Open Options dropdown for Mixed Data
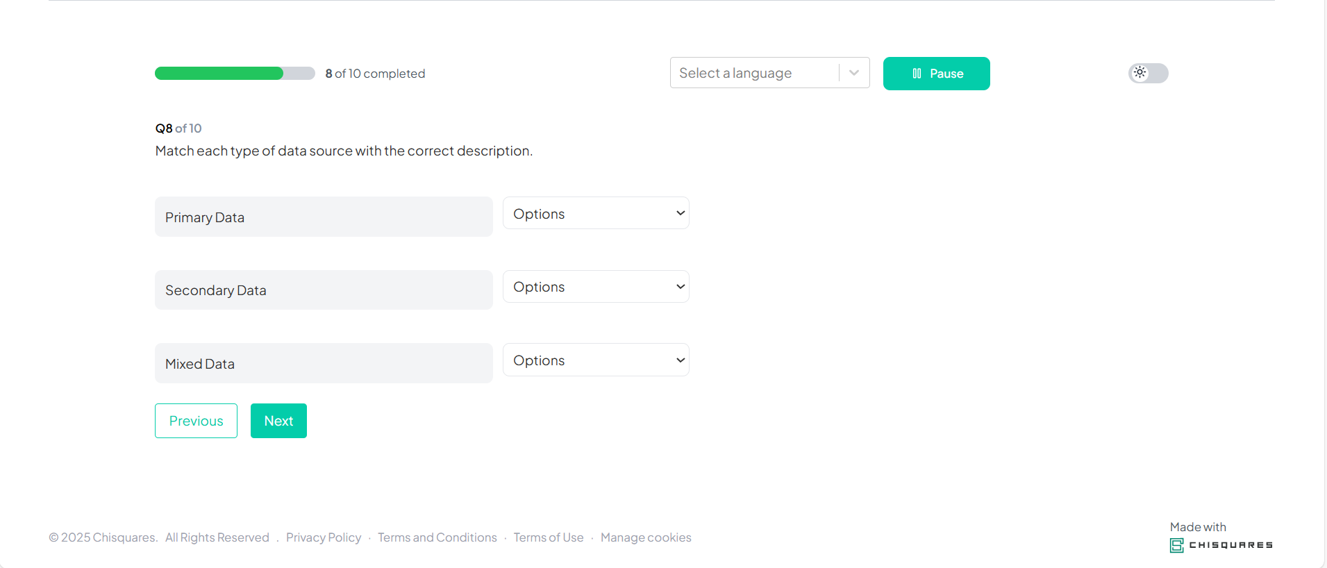 pyautogui.click(x=596, y=360)
